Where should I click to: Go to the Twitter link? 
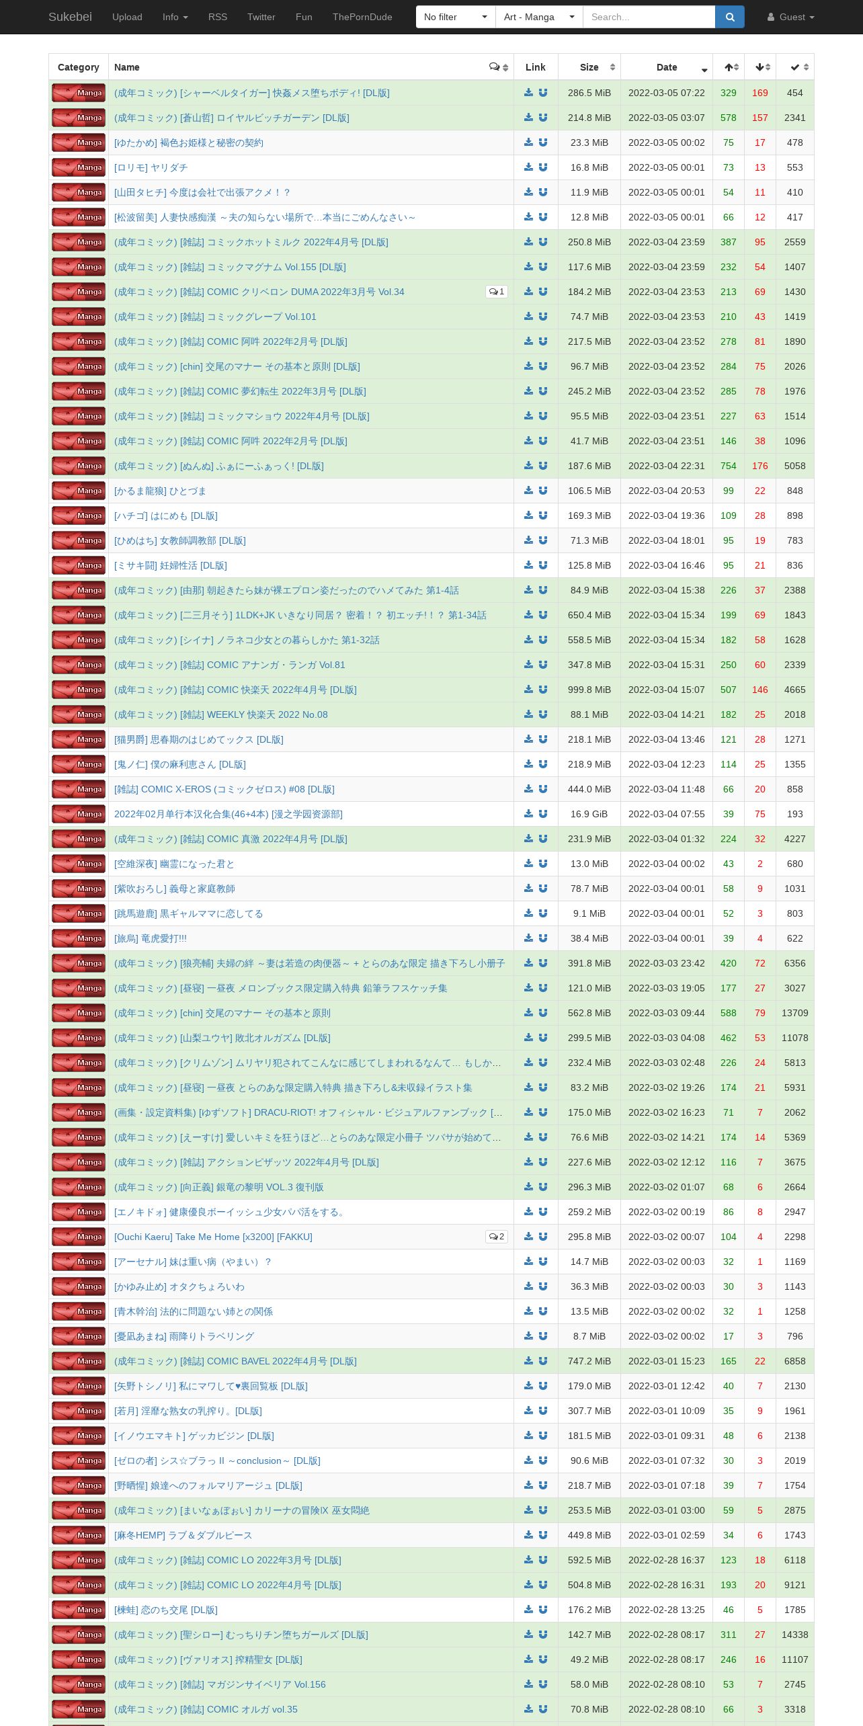click(261, 17)
